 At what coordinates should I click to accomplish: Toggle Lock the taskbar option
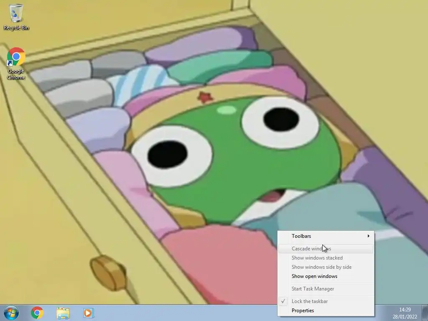[x=326, y=301]
